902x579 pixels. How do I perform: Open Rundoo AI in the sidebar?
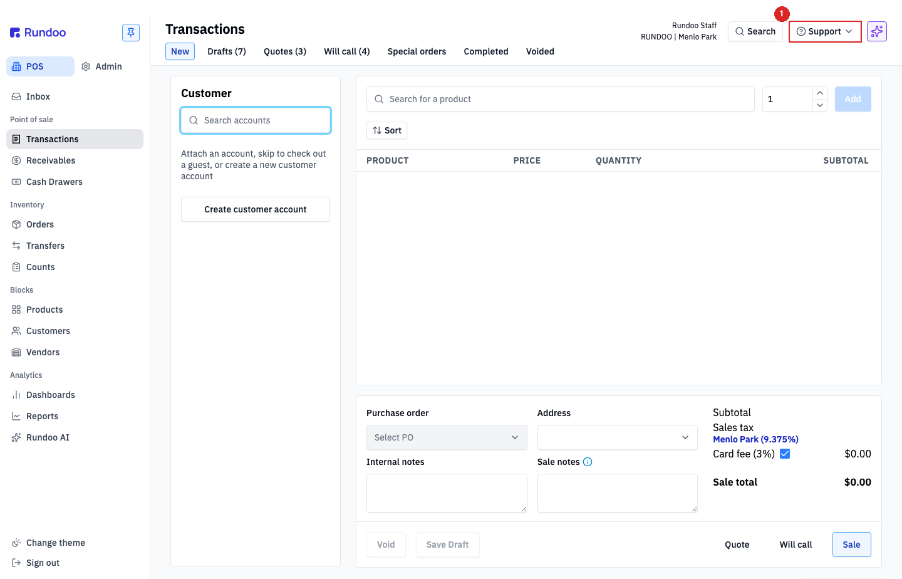coord(75,437)
